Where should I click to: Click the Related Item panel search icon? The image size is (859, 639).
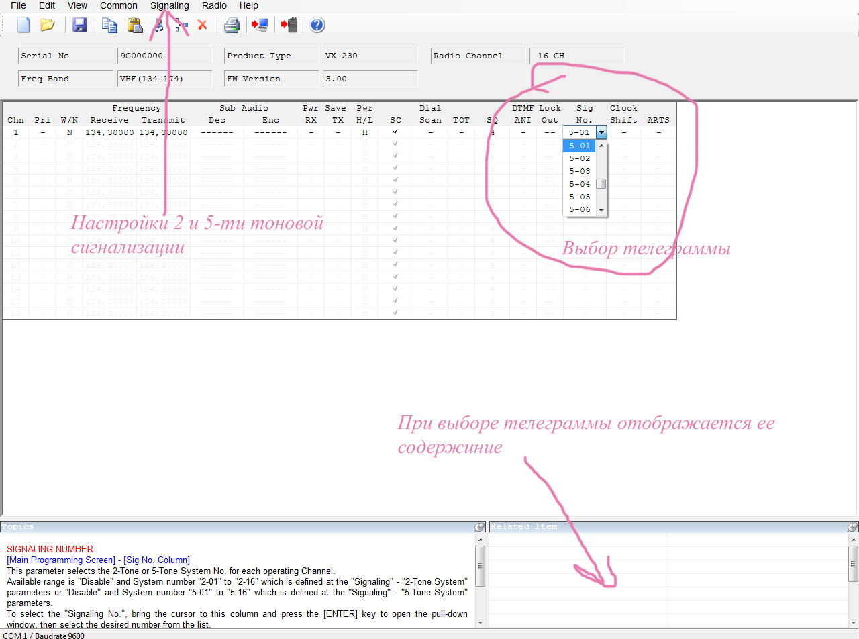853,527
